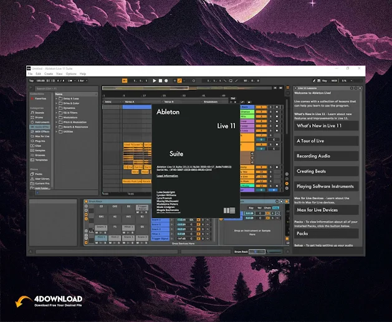
Task: Expand the Modulators folder
Action: [x=57, y=118]
